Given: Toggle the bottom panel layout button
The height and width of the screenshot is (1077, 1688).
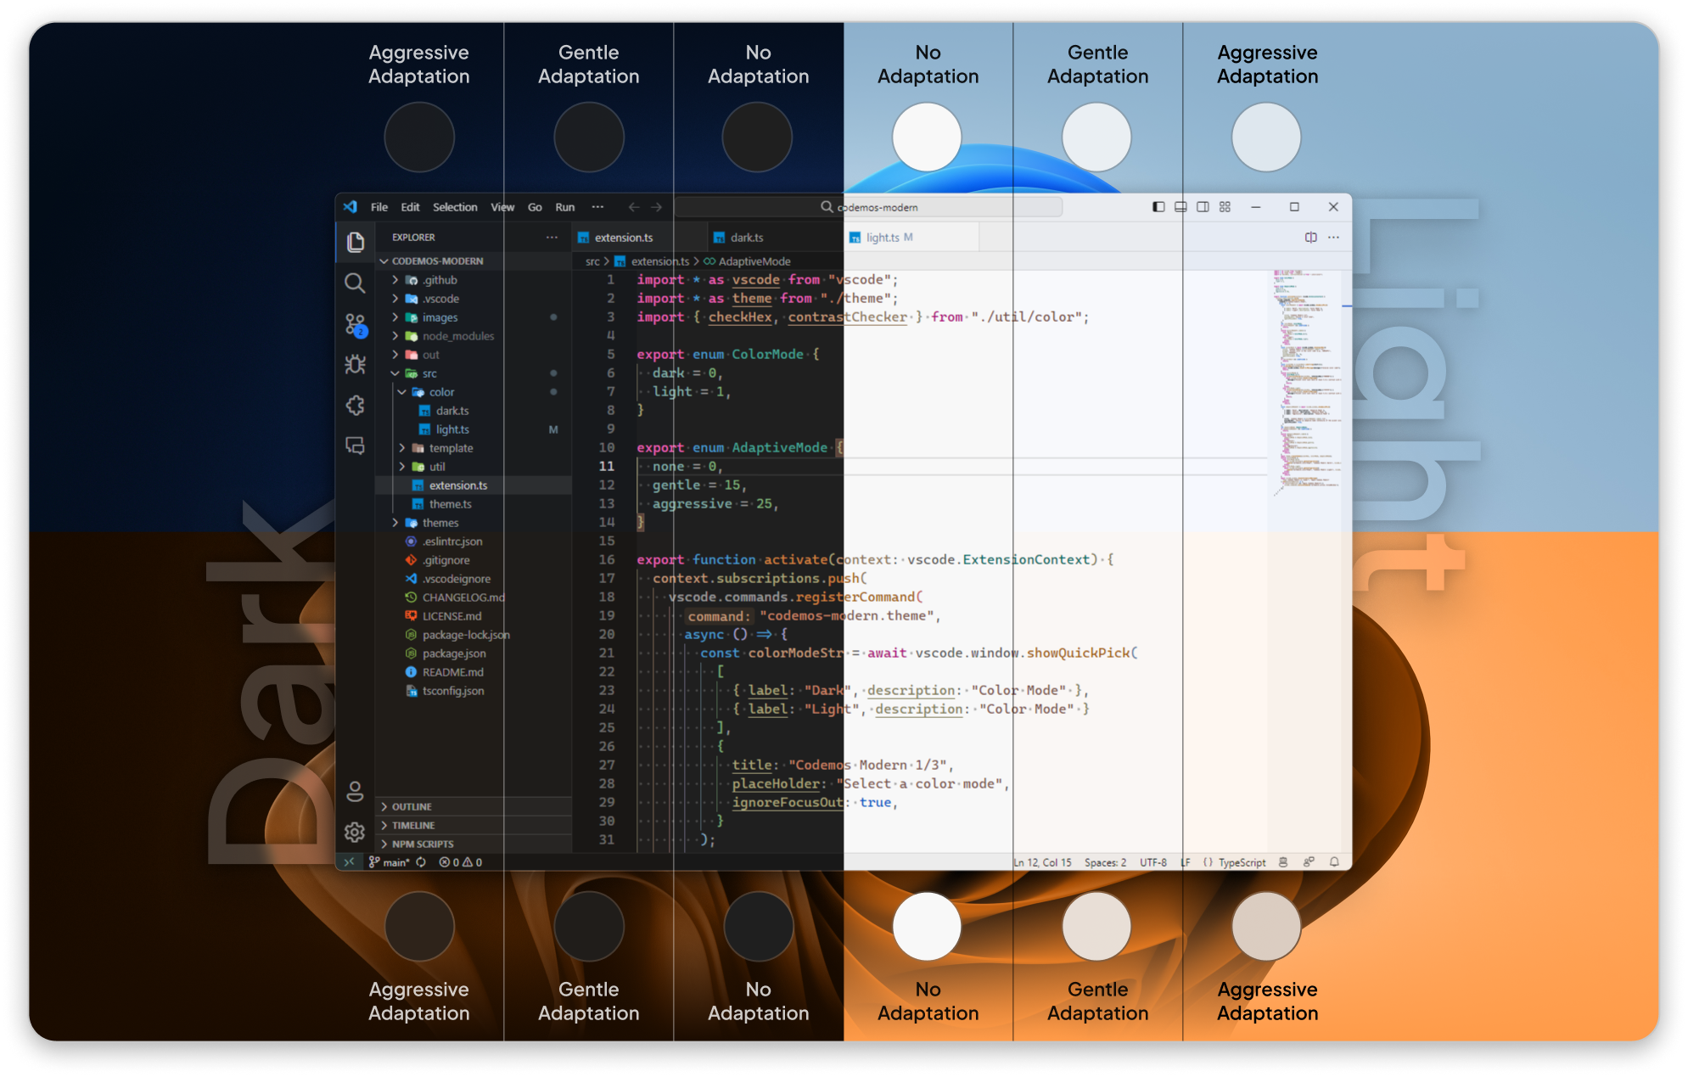Looking at the screenshot, I should (x=1180, y=207).
